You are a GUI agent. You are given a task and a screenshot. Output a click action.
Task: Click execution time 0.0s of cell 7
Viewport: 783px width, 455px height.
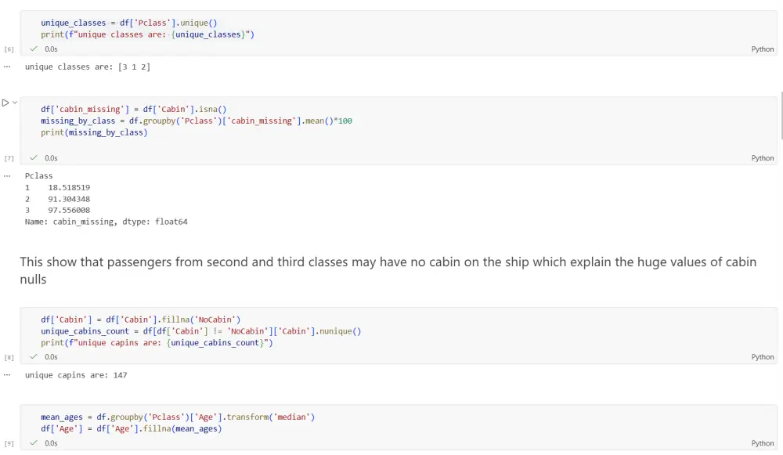(51, 158)
